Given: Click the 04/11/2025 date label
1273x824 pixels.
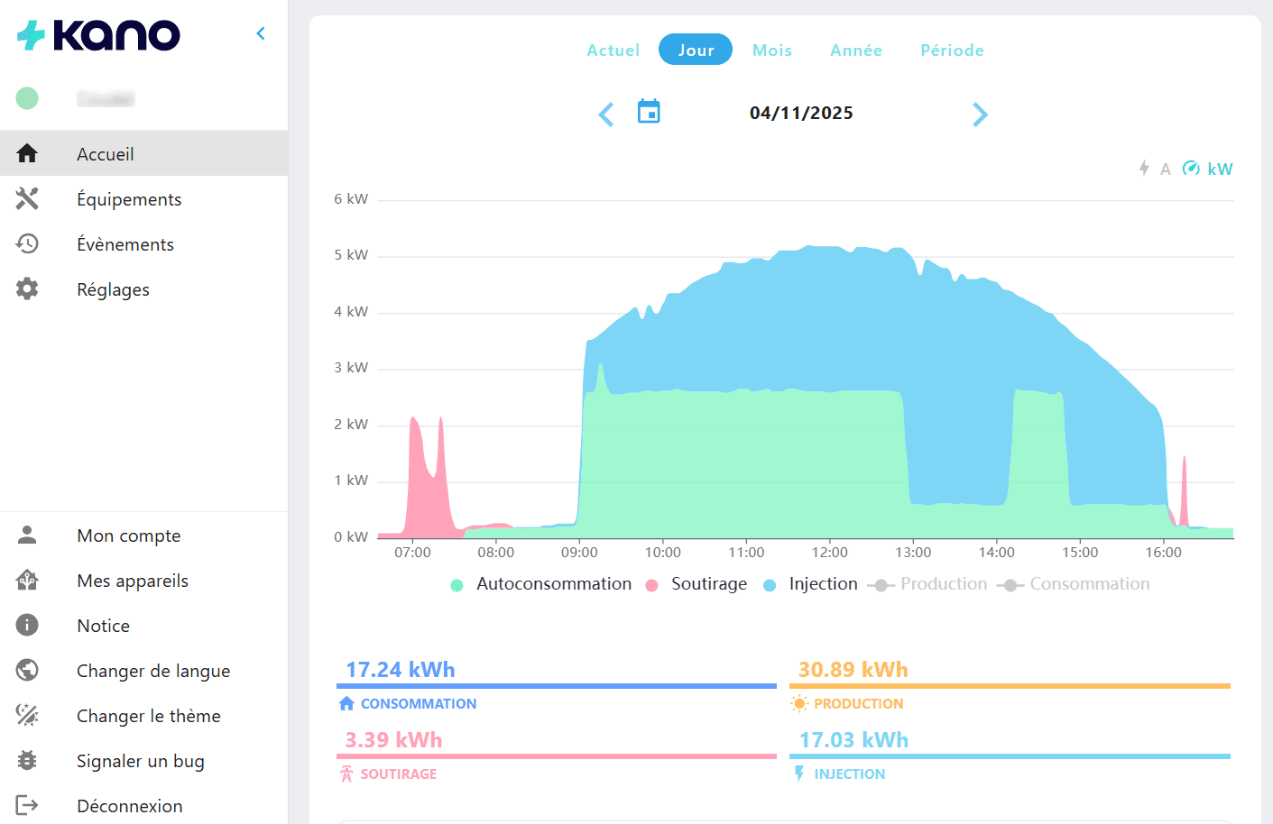Looking at the screenshot, I should click(x=801, y=113).
